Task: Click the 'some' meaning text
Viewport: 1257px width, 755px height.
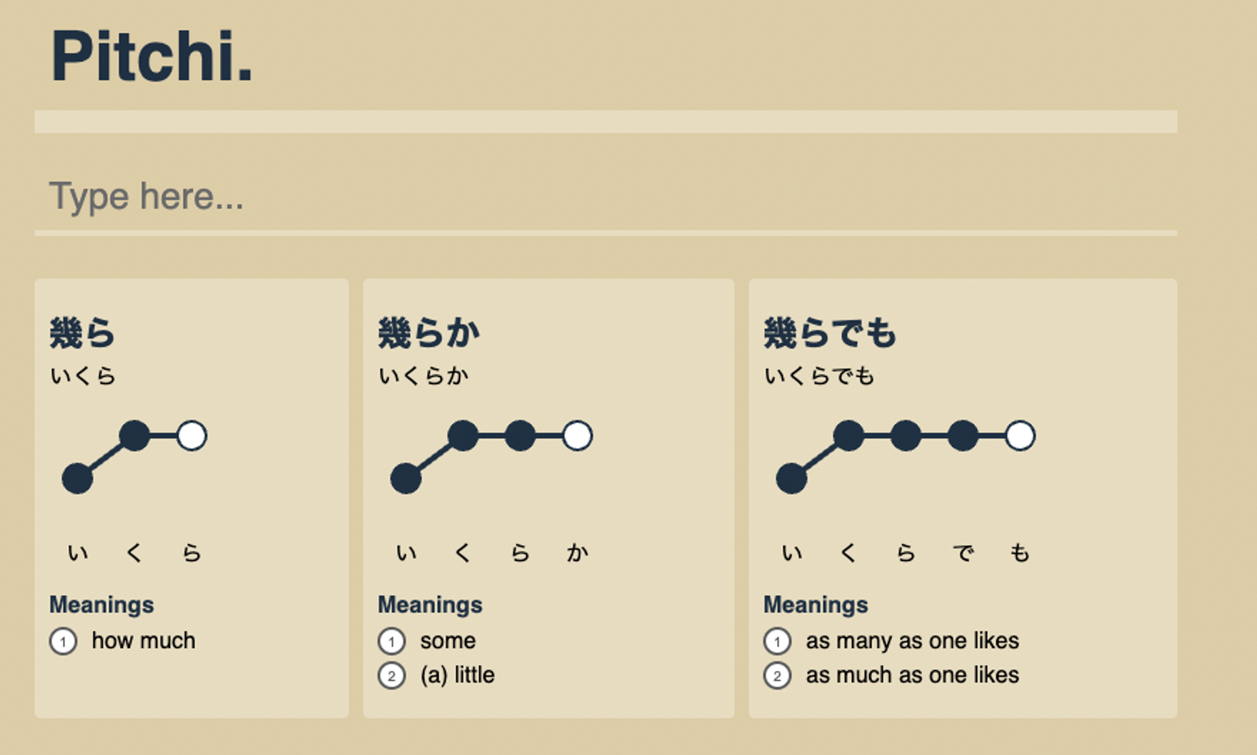Action: (x=448, y=641)
